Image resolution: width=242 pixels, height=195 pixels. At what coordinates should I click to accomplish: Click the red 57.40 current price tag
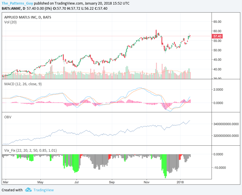[217, 36]
